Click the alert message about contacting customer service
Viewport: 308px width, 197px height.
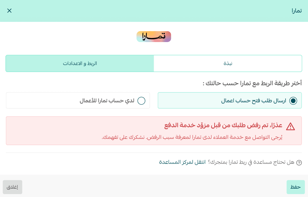coord(192,137)
